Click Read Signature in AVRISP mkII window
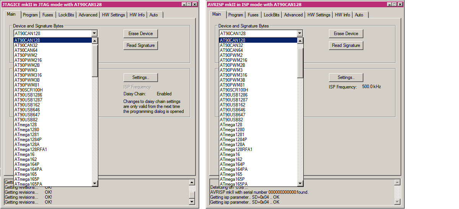This screenshot has height=209, width=459. (x=346, y=45)
